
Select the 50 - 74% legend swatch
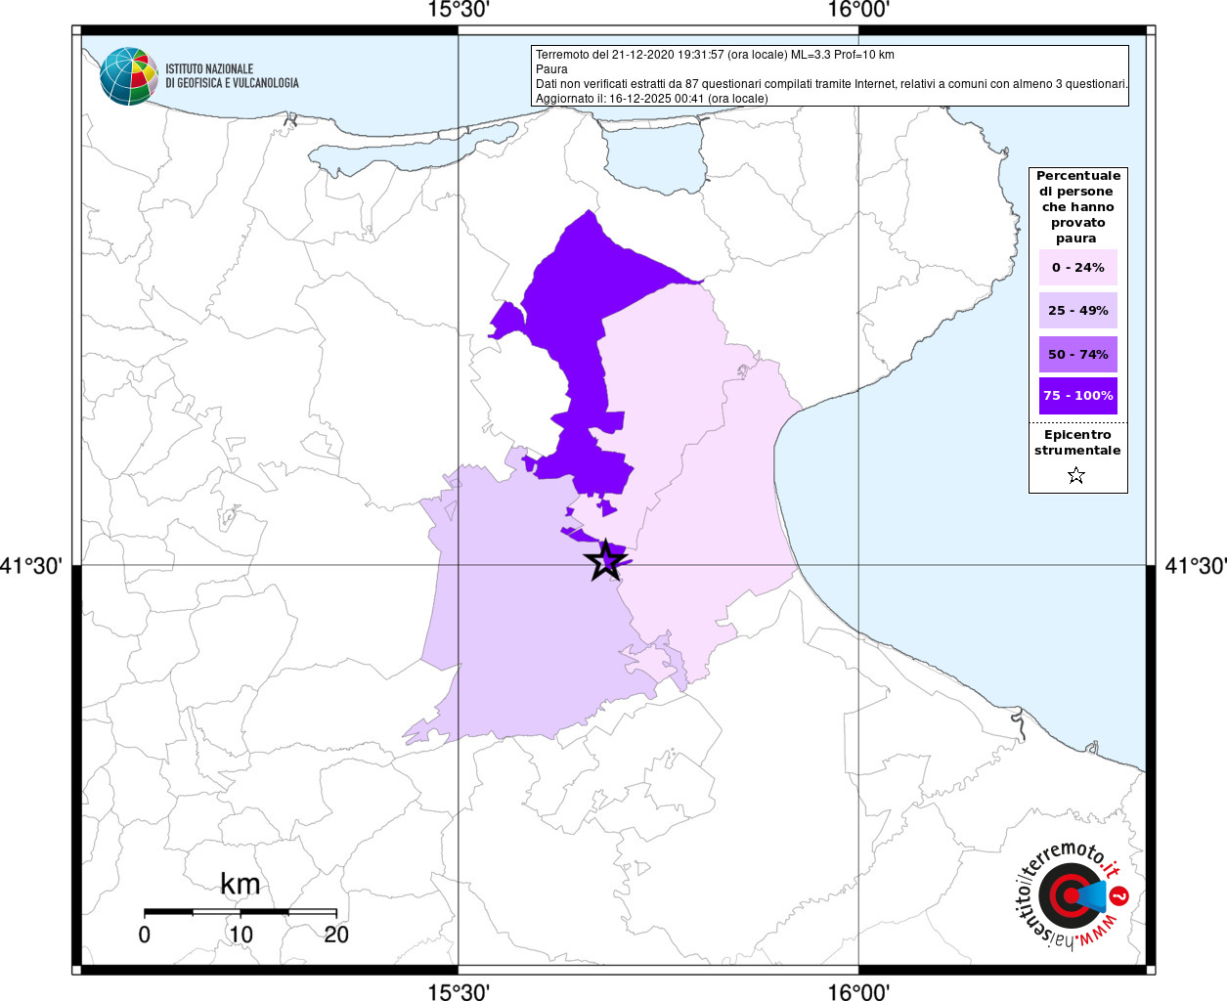click(1077, 355)
